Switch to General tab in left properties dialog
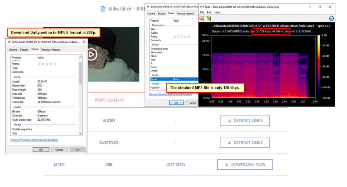The image size is (347, 187). click(13, 50)
